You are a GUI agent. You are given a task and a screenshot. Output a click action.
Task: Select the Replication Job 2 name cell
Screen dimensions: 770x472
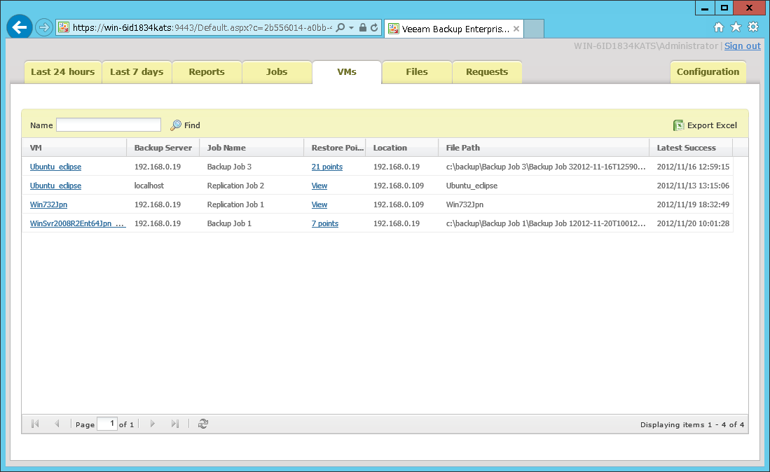pos(252,186)
